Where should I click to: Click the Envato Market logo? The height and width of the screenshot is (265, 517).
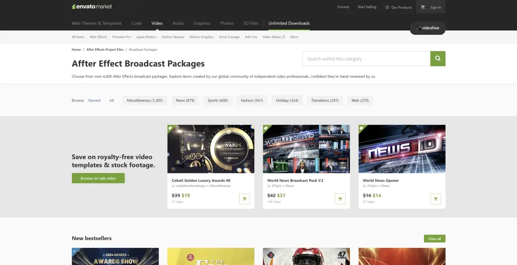92,7
